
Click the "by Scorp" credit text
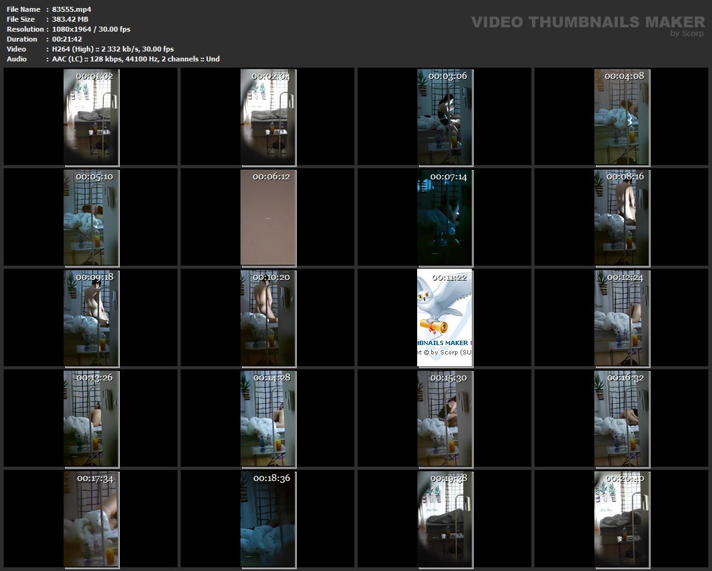coord(687,34)
